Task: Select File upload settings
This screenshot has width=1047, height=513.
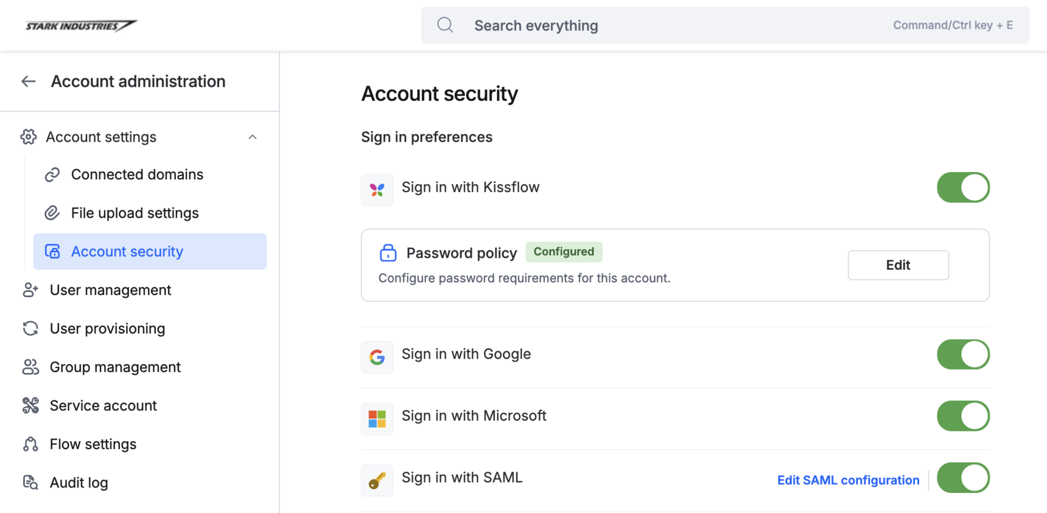Action: [135, 213]
